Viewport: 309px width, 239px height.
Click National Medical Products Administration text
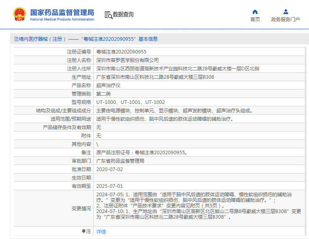point(62,19)
